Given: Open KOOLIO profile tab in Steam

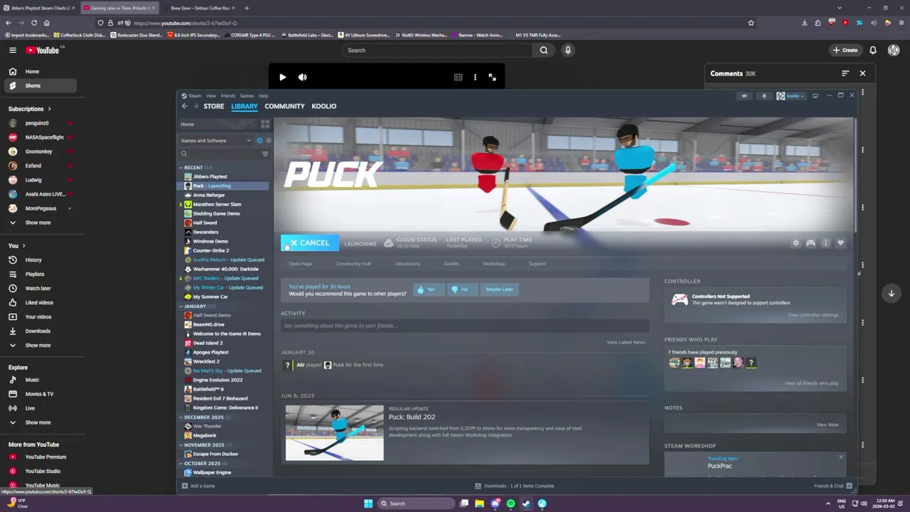Looking at the screenshot, I should click(323, 106).
